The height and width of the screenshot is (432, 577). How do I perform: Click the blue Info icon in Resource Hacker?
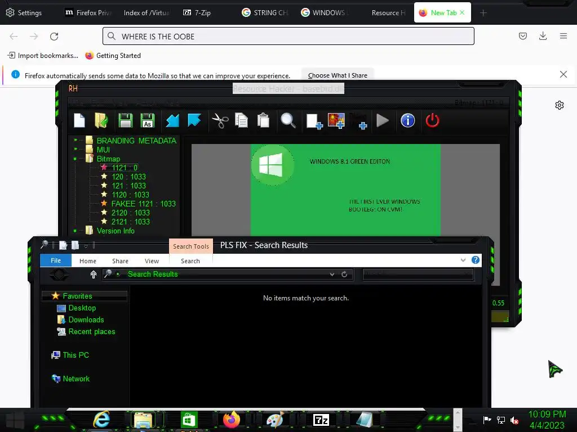point(408,120)
